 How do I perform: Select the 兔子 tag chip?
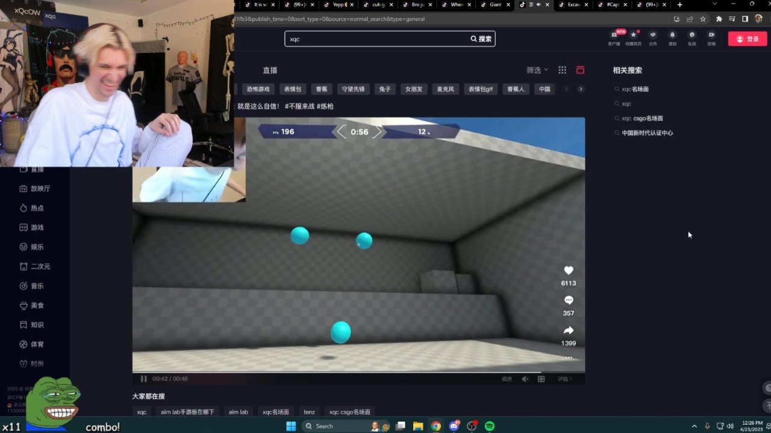(385, 89)
